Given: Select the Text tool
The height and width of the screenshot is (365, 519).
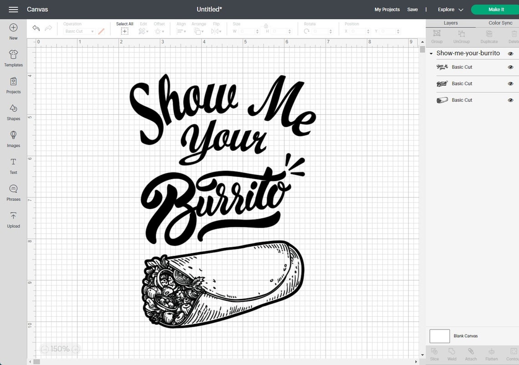Looking at the screenshot, I should coord(13,165).
